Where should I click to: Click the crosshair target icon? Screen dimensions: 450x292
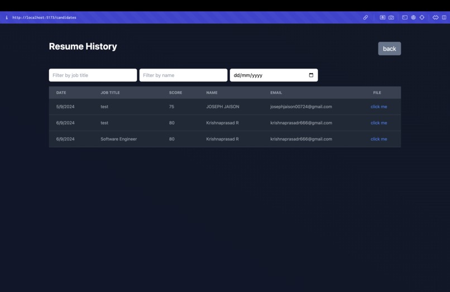tap(422, 17)
